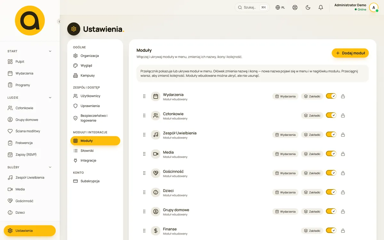Select the Moduły settings item
The image size is (384, 240).
click(95, 141)
